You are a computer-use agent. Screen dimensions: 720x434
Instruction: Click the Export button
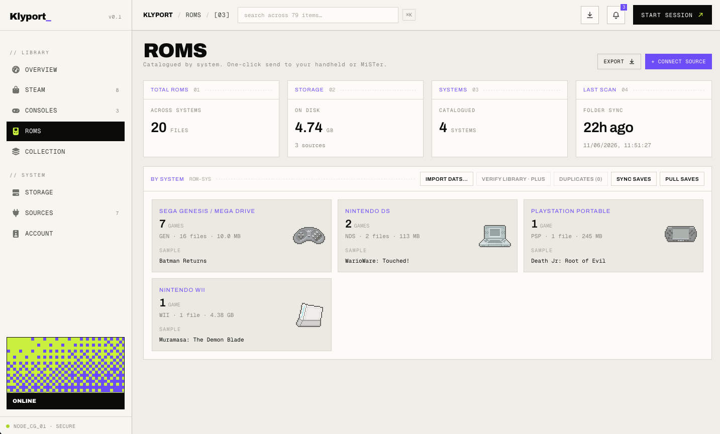click(619, 61)
